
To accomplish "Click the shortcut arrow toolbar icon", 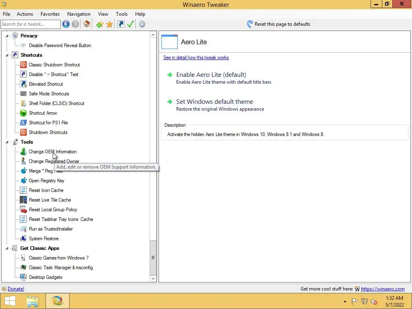I will tap(121, 24).
